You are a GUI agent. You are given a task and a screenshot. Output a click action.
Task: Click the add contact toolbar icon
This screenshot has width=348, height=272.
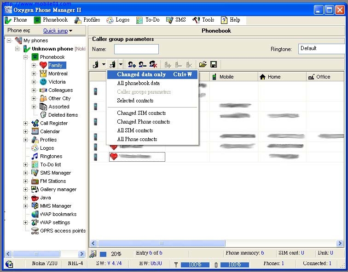click(132, 64)
